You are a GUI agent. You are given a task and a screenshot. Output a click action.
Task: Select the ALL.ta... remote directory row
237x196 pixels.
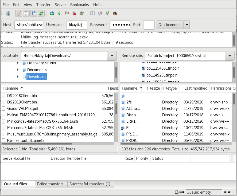[x=176, y=109]
